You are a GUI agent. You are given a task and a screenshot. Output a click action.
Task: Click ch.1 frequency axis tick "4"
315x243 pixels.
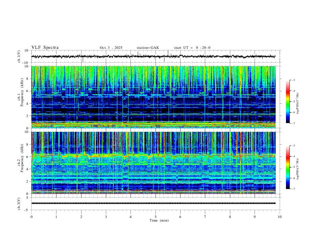coord(27,104)
